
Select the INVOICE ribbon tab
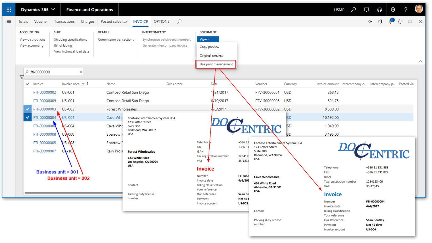141,21
